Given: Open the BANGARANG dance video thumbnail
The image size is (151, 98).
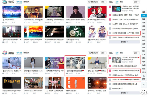Looking at the screenshot, I should point(12,83).
